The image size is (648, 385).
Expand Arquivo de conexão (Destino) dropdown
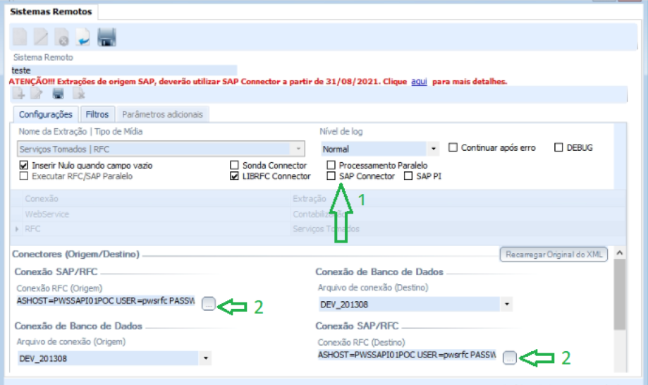tap(507, 305)
